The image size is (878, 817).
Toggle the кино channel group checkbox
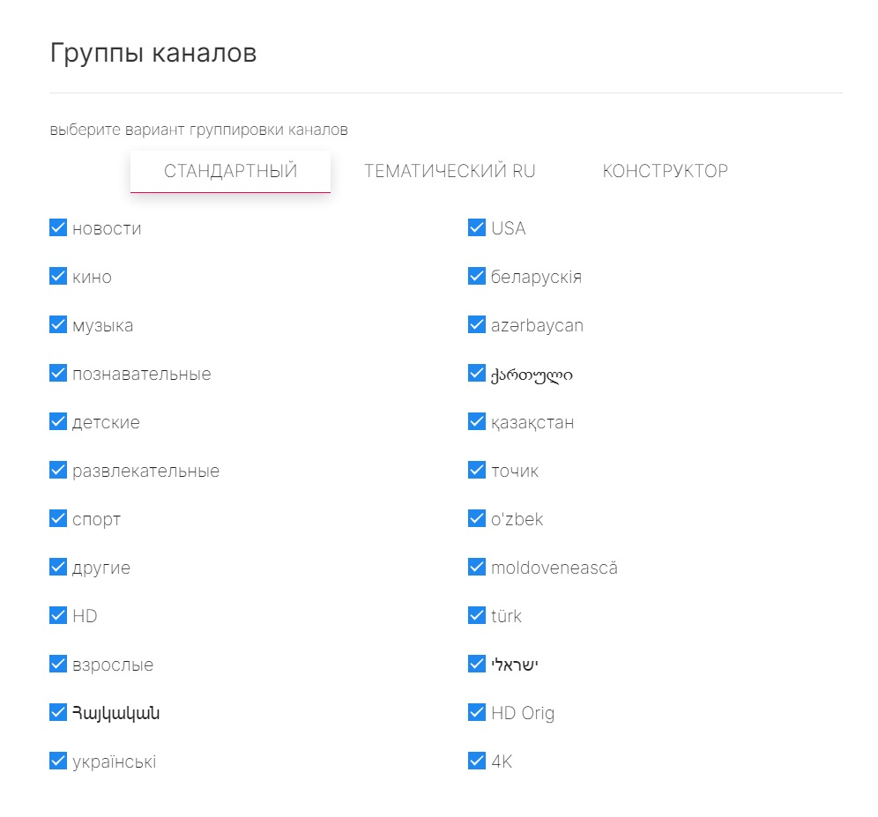[x=58, y=277]
